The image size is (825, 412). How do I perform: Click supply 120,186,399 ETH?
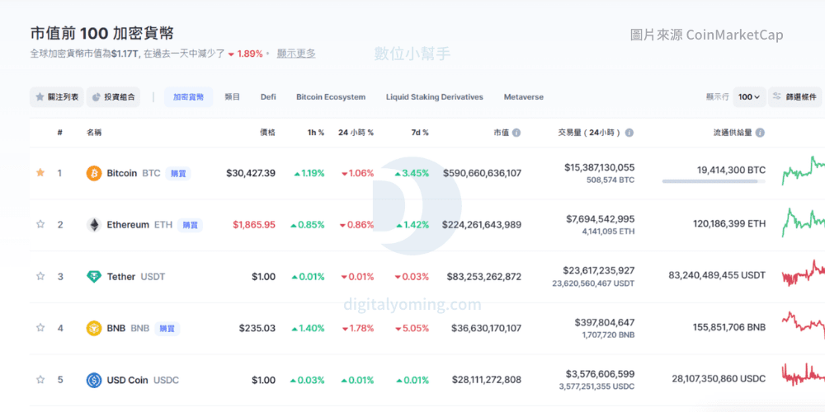click(729, 224)
